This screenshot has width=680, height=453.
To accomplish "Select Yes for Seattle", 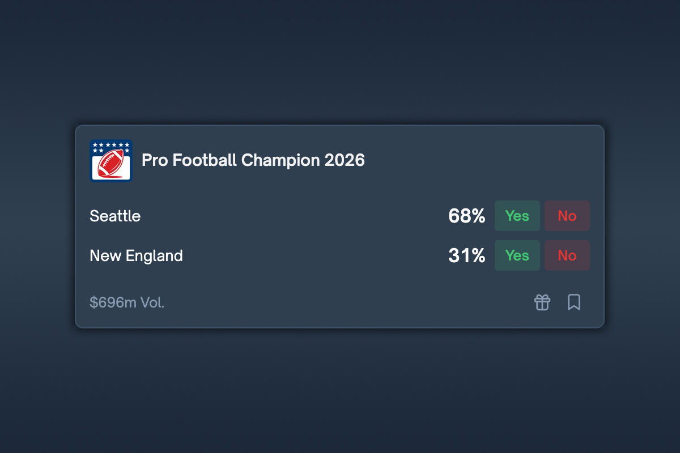I will tap(517, 216).
